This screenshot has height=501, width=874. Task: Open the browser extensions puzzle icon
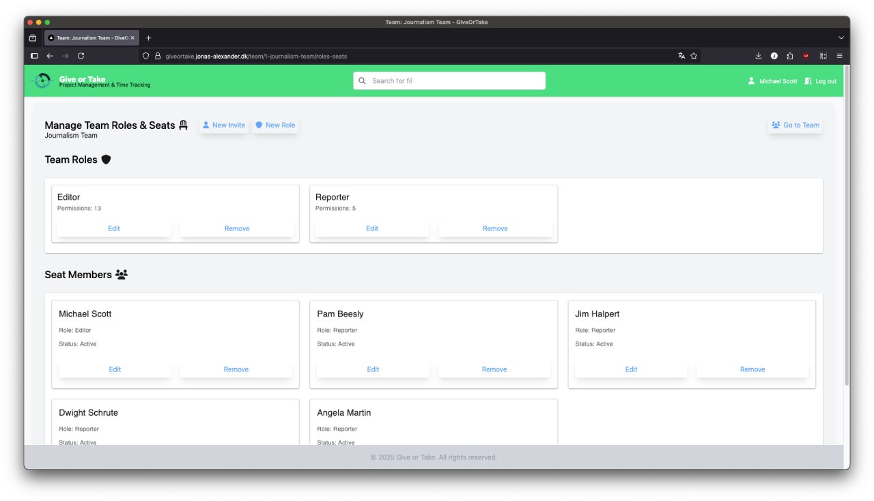pos(790,56)
